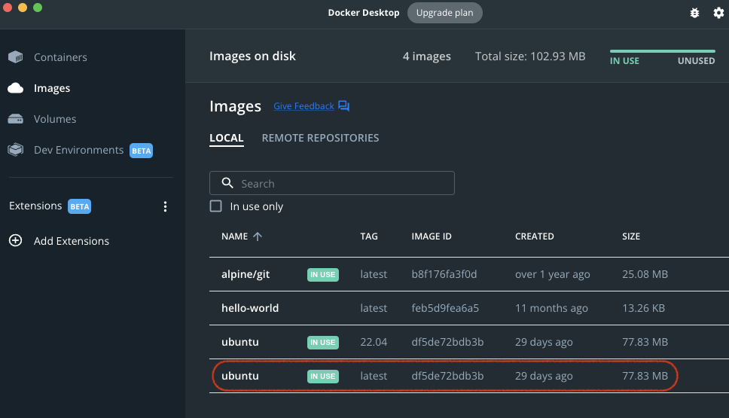Viewport: 729px width, 418px height.
Task: Click the 13.26 KB size cell
Action: tap(643, 308)
